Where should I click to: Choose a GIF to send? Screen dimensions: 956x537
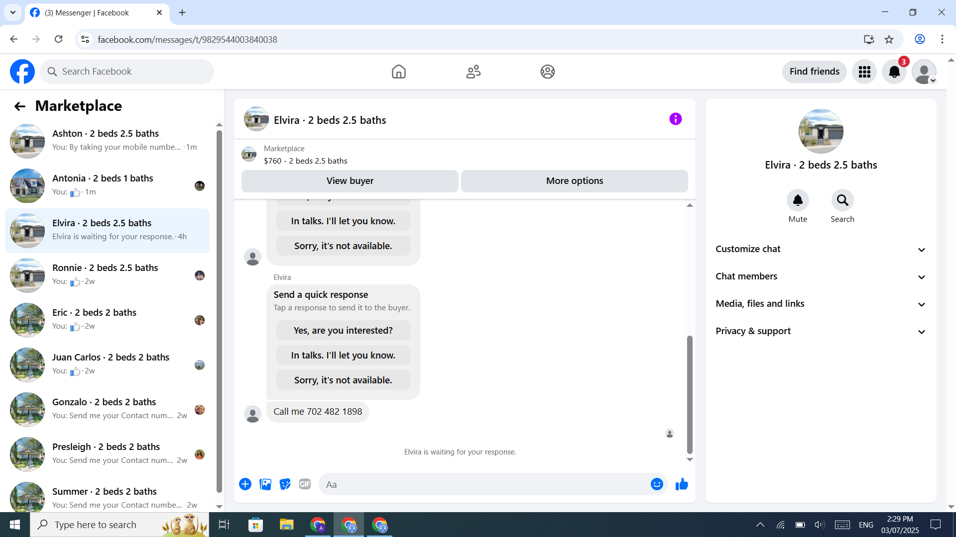click(x=305, y=484)
